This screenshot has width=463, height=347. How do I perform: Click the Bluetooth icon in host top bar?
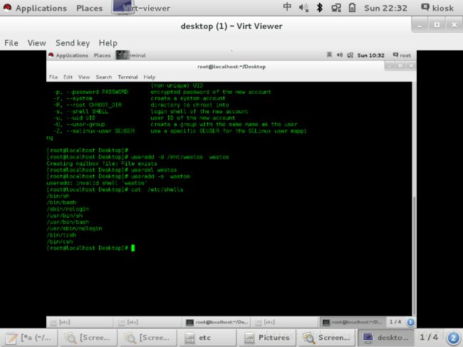pos(320,8)
